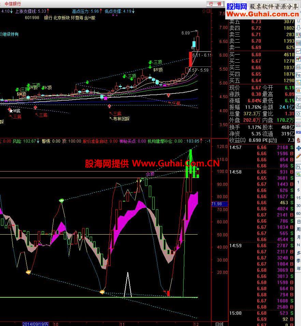Select the 周 weekly period
This screenshot has height=326, width=301.
click(x=299, y=229)
